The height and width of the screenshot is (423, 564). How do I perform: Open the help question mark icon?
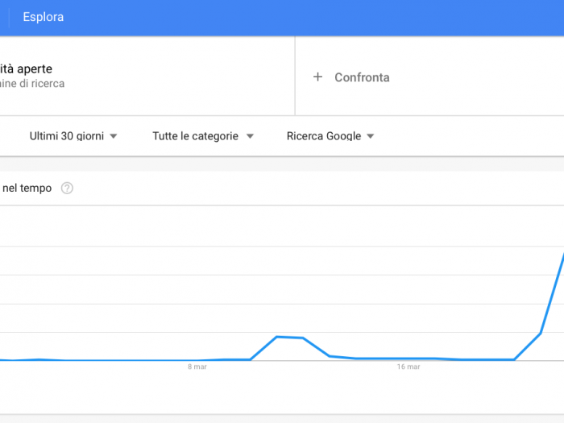click(67, 188)
